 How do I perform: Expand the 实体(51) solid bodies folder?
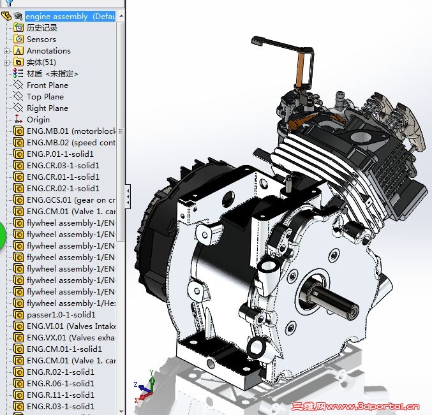point(6,62)
